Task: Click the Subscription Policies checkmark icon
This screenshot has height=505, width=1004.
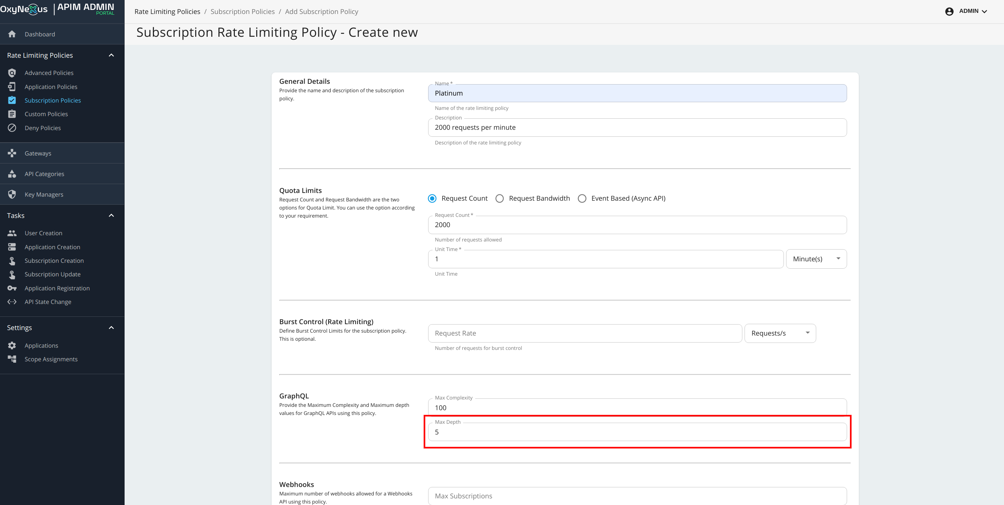Action: coord(12,100)
